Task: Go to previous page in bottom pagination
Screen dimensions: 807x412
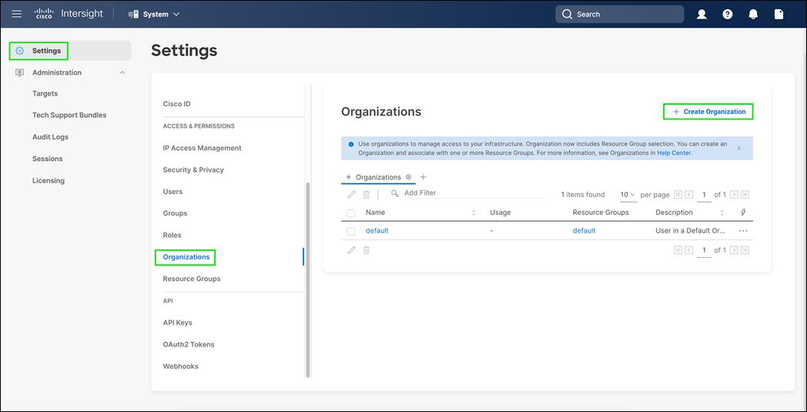Action: [689, 250]
